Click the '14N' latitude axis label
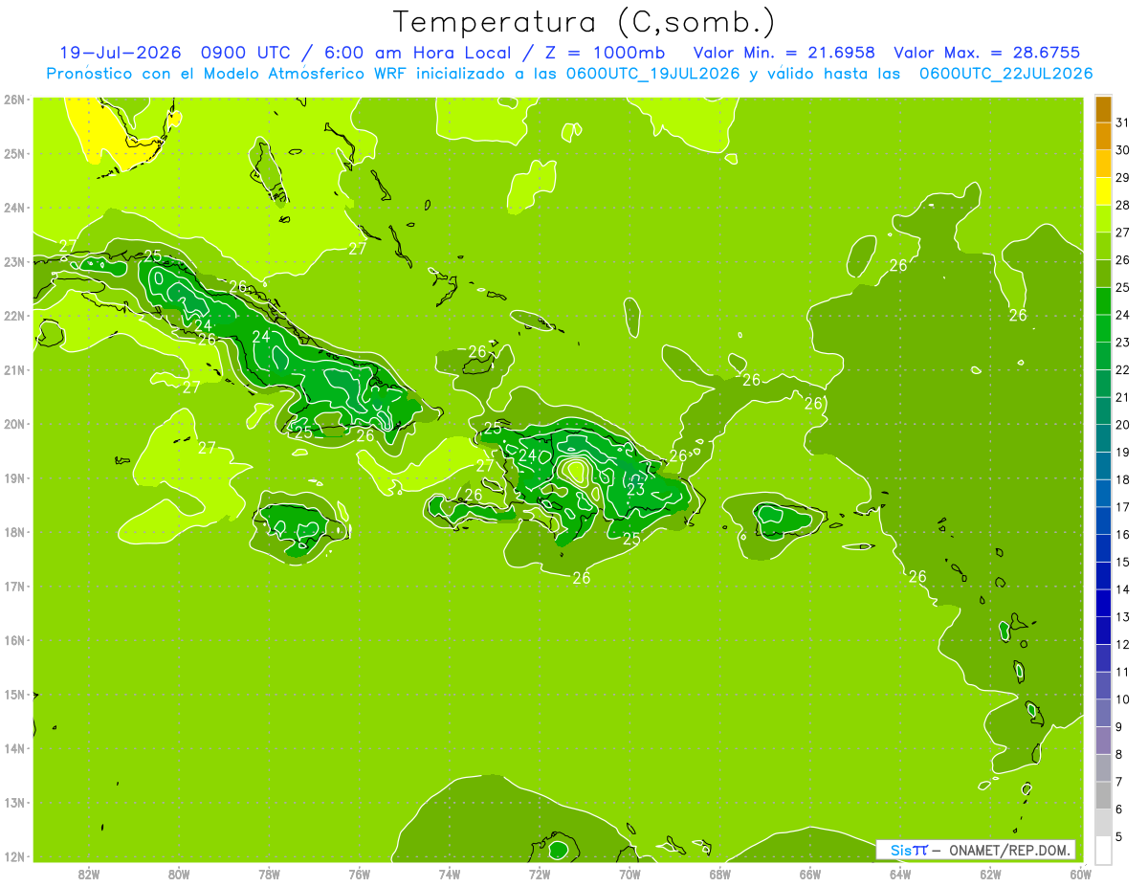This screenshot has height=887, width=1148. pyautogui.click(x=13, y=748)
